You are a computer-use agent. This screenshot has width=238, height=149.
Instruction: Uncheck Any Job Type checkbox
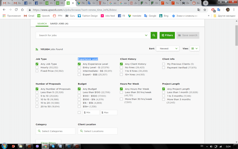click(x=37, y=64)
